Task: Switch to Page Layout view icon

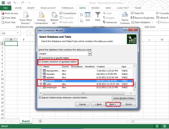Action: pyautogui.click(x=164, y=126)
